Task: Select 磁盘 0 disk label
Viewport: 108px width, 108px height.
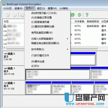Action: point(11,54)
